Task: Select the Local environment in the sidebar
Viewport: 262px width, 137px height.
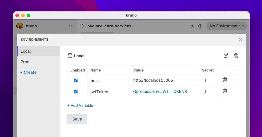Action: pyautogui.click(x=39, y=51)
